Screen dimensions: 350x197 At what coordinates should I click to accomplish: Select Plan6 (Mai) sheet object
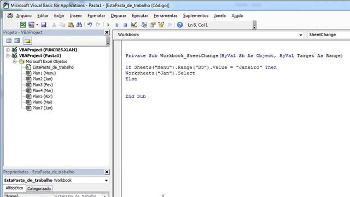pyautogui.click(x=42, y=102)
